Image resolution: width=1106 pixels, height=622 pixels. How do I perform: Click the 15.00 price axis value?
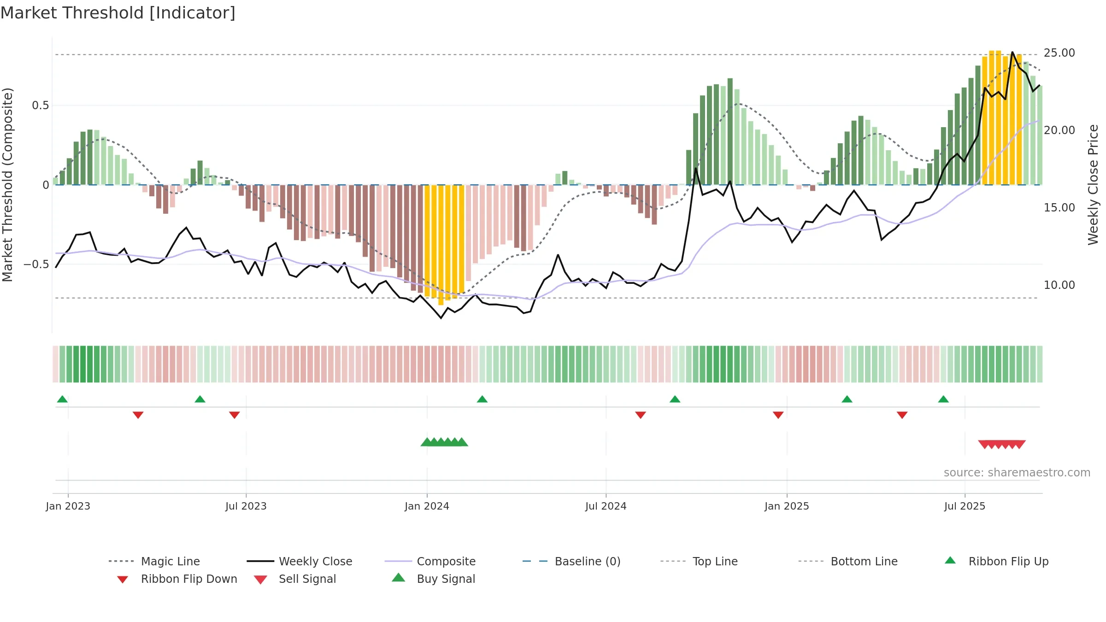click(x=1059, y=208)
